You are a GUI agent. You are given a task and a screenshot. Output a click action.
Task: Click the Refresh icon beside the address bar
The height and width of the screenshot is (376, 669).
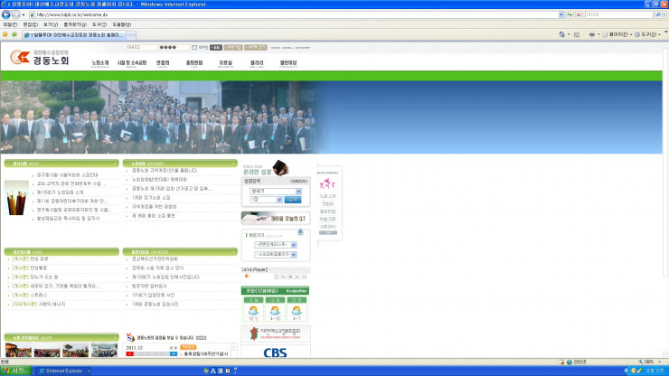point(570,14)
